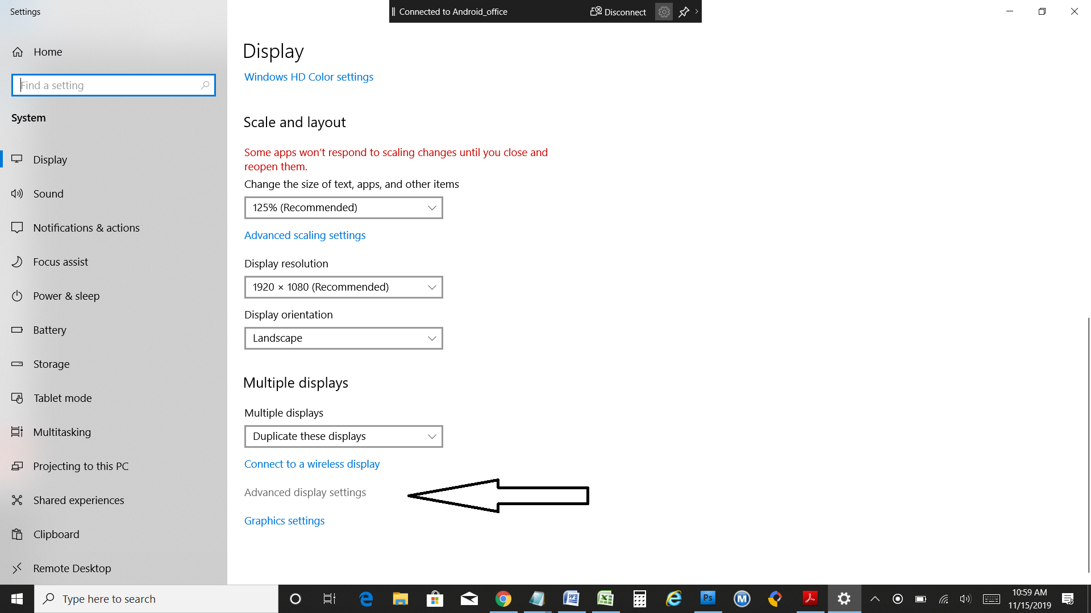
Task: Click Connect to a wireless display
Action: point(312,464)
